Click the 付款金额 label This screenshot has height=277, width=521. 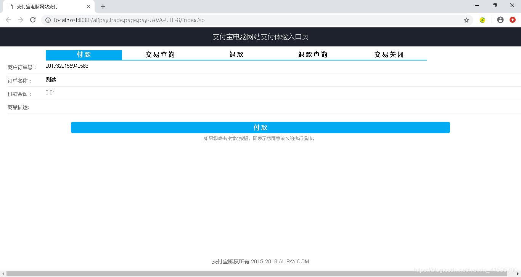[20, 94]
